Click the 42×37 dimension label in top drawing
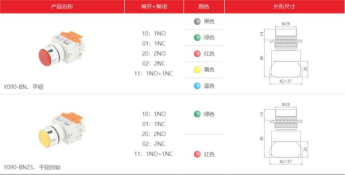Screen dimensions: 345x175 coord(286,81)
